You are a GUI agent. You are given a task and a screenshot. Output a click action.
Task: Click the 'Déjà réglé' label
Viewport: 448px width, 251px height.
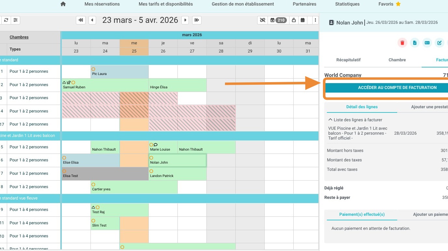coord(334,188)
